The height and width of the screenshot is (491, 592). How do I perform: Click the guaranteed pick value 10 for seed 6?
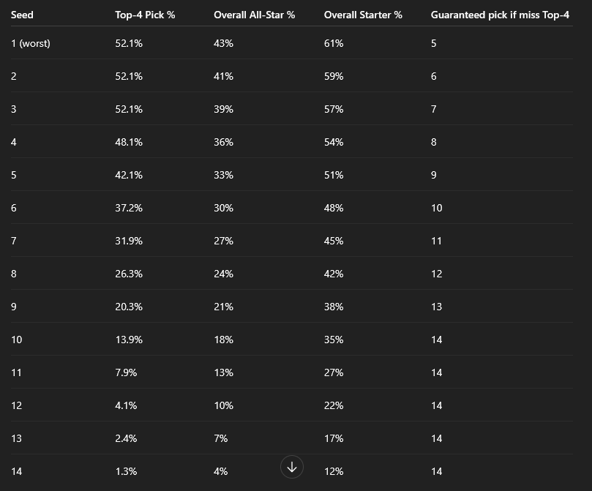coord(436,208)
